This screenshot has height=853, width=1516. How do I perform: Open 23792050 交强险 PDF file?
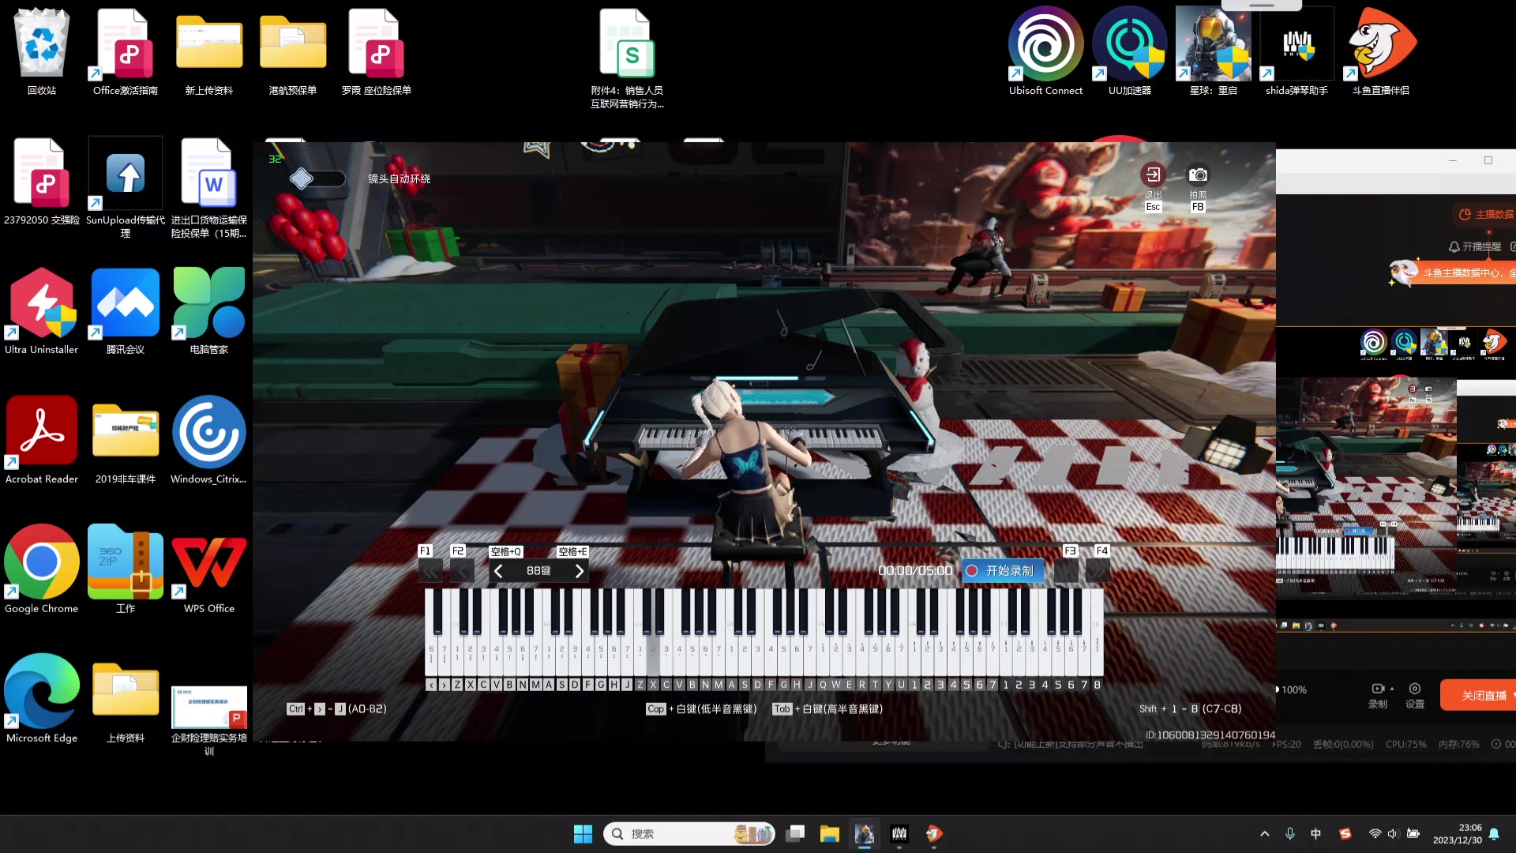42,182
